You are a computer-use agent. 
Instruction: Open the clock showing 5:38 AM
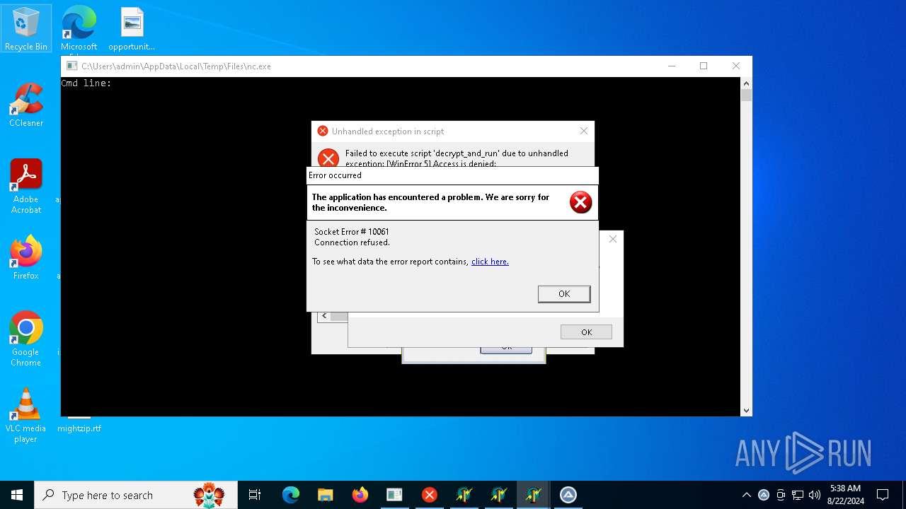(x=845, y=495)
